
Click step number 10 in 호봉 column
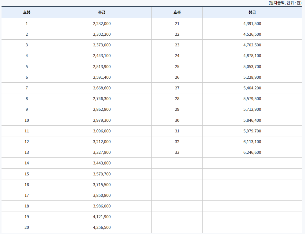(x=27, y=120)
